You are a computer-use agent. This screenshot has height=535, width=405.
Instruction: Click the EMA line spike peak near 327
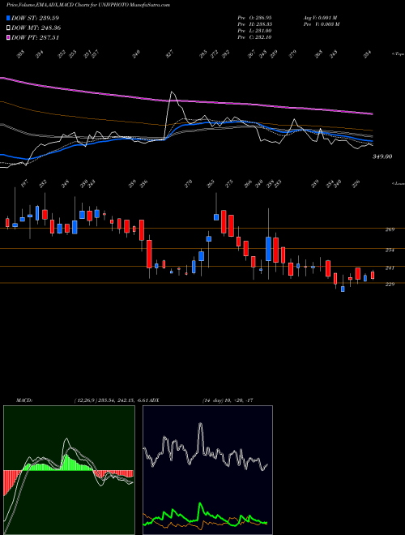click(x=173, y=92)
